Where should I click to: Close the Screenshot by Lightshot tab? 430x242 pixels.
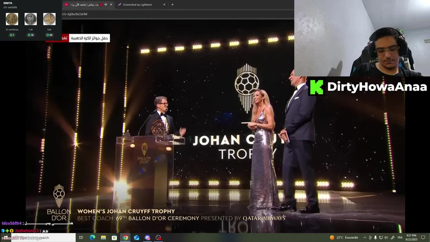tap(164, 5)
